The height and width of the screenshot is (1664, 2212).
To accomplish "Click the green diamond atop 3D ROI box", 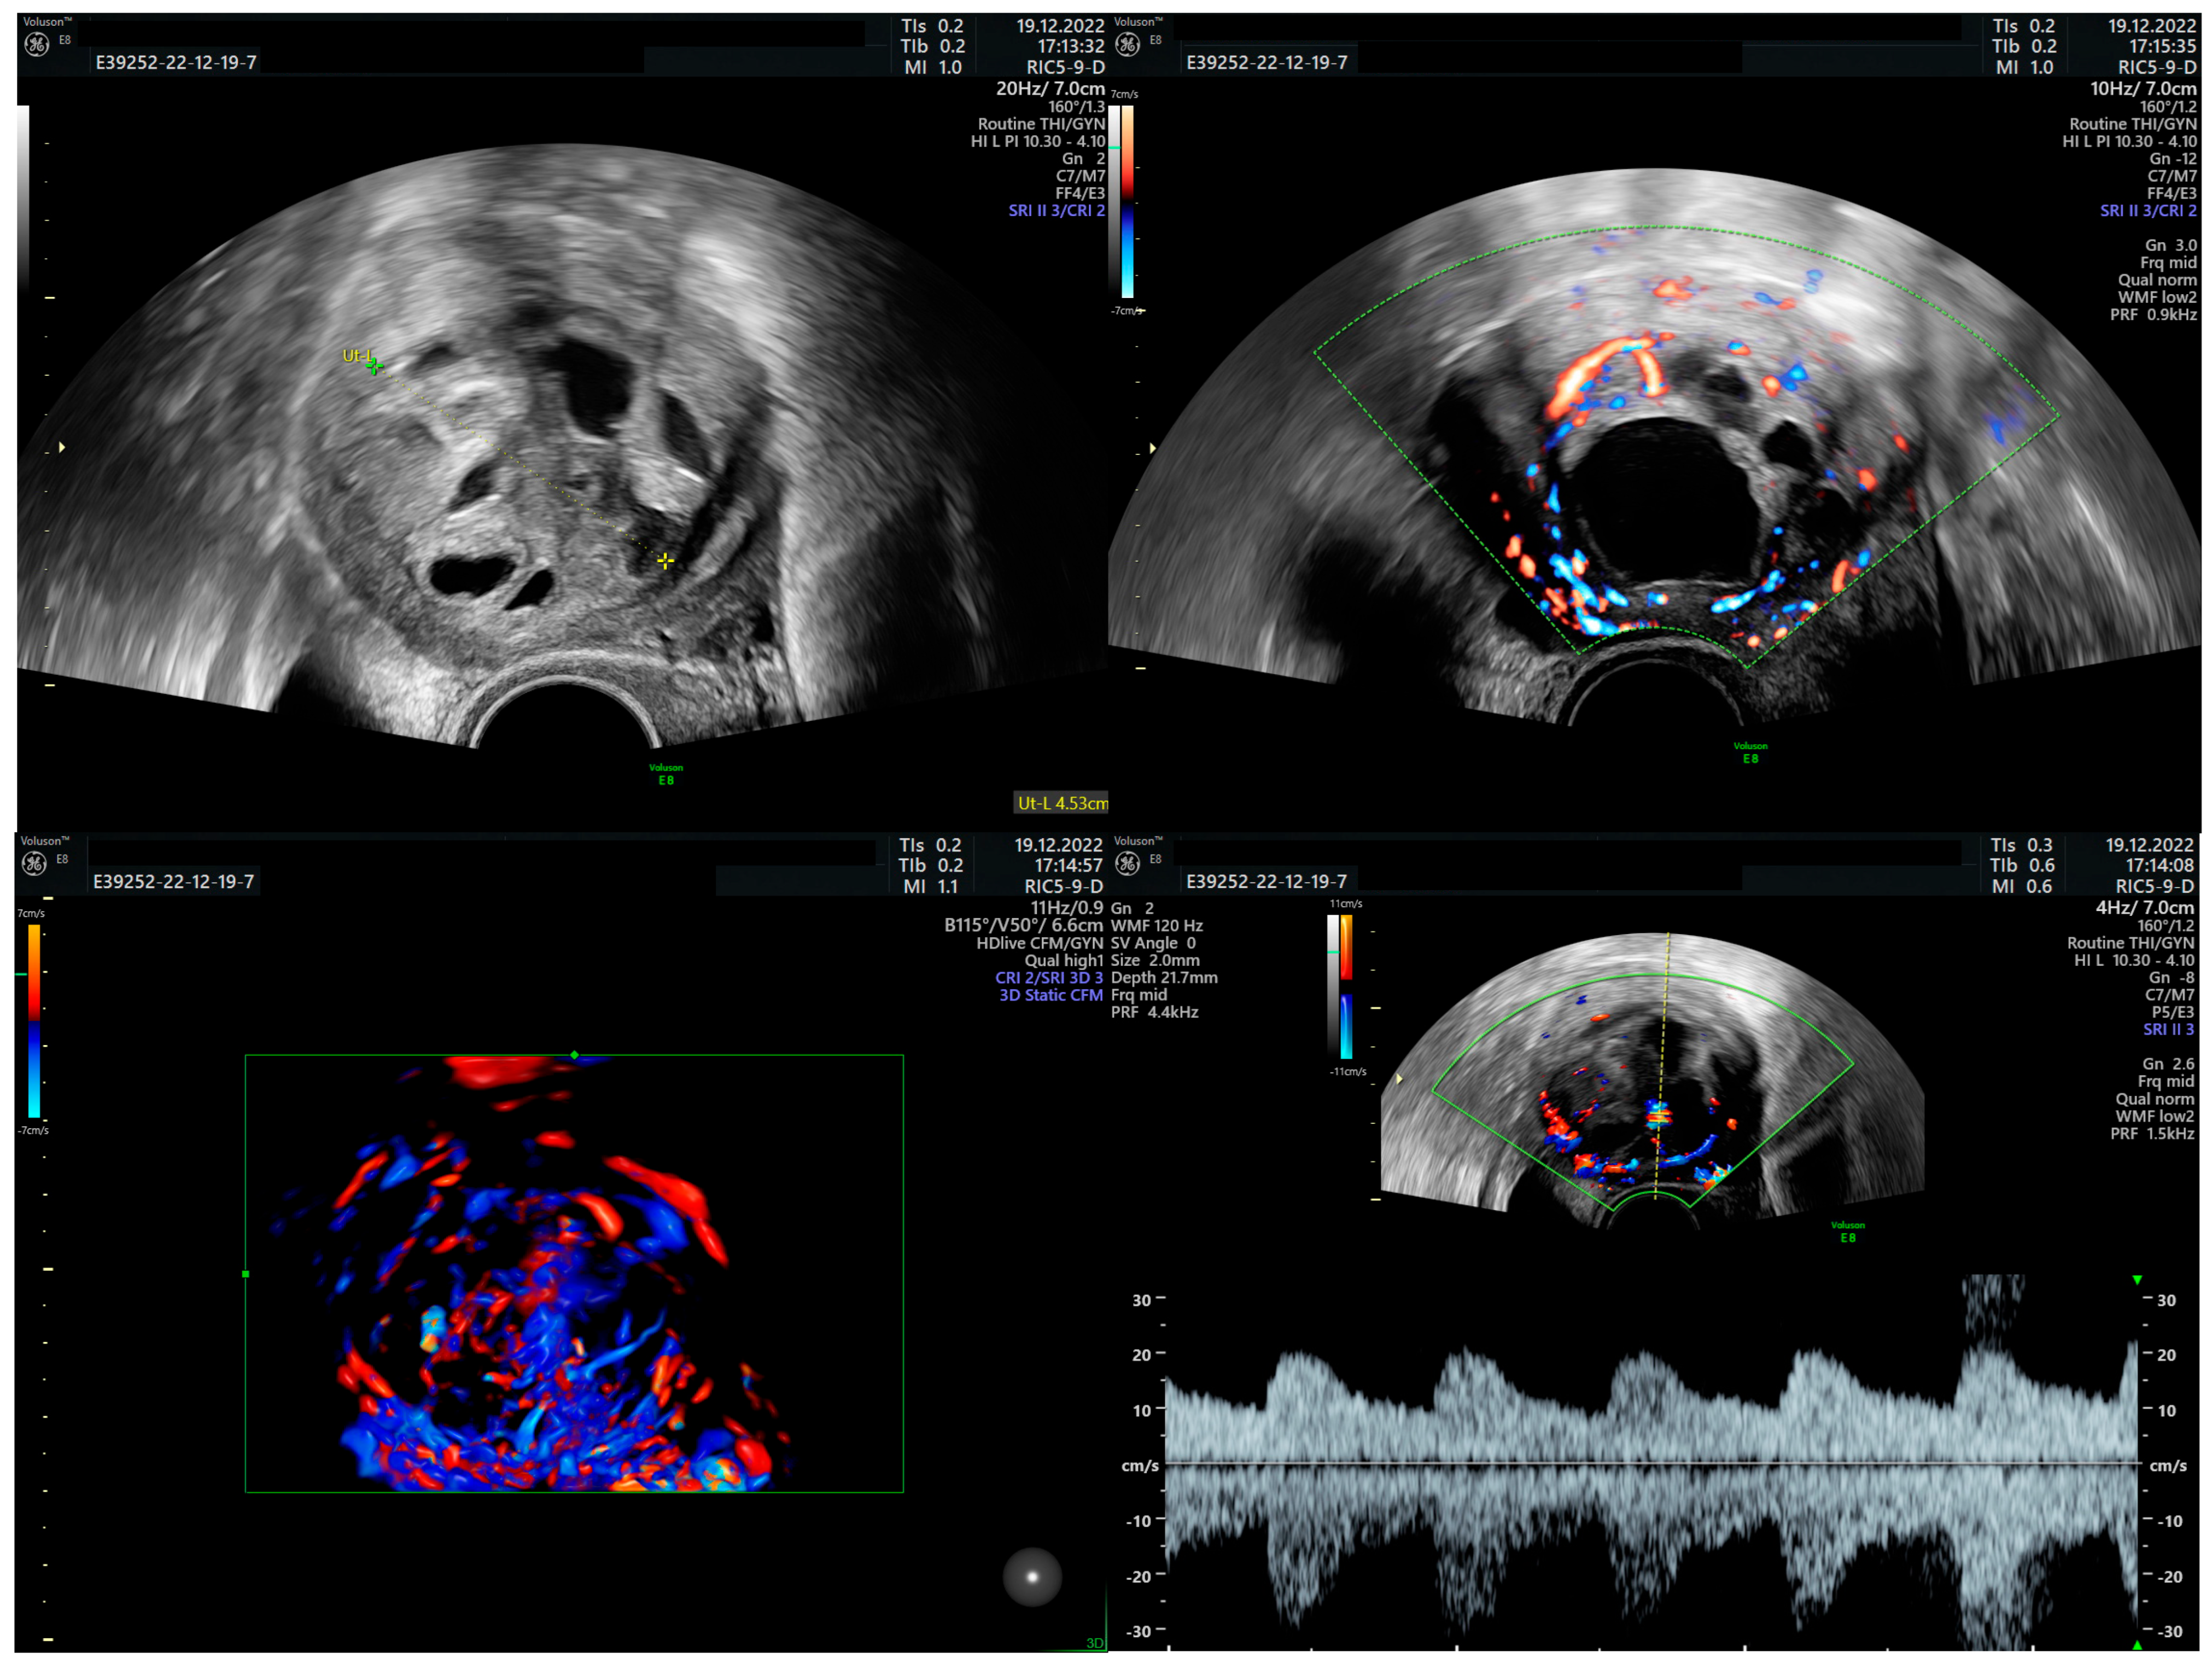I will pos(574,1055).
